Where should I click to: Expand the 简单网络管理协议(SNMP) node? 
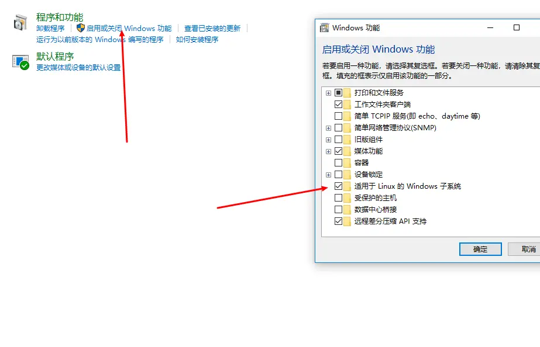point(329,129)
